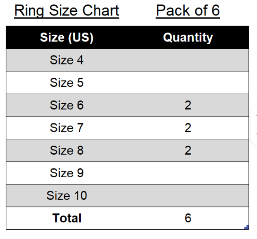
Task: Select the 'Size 4' cell
Action: 67,60
